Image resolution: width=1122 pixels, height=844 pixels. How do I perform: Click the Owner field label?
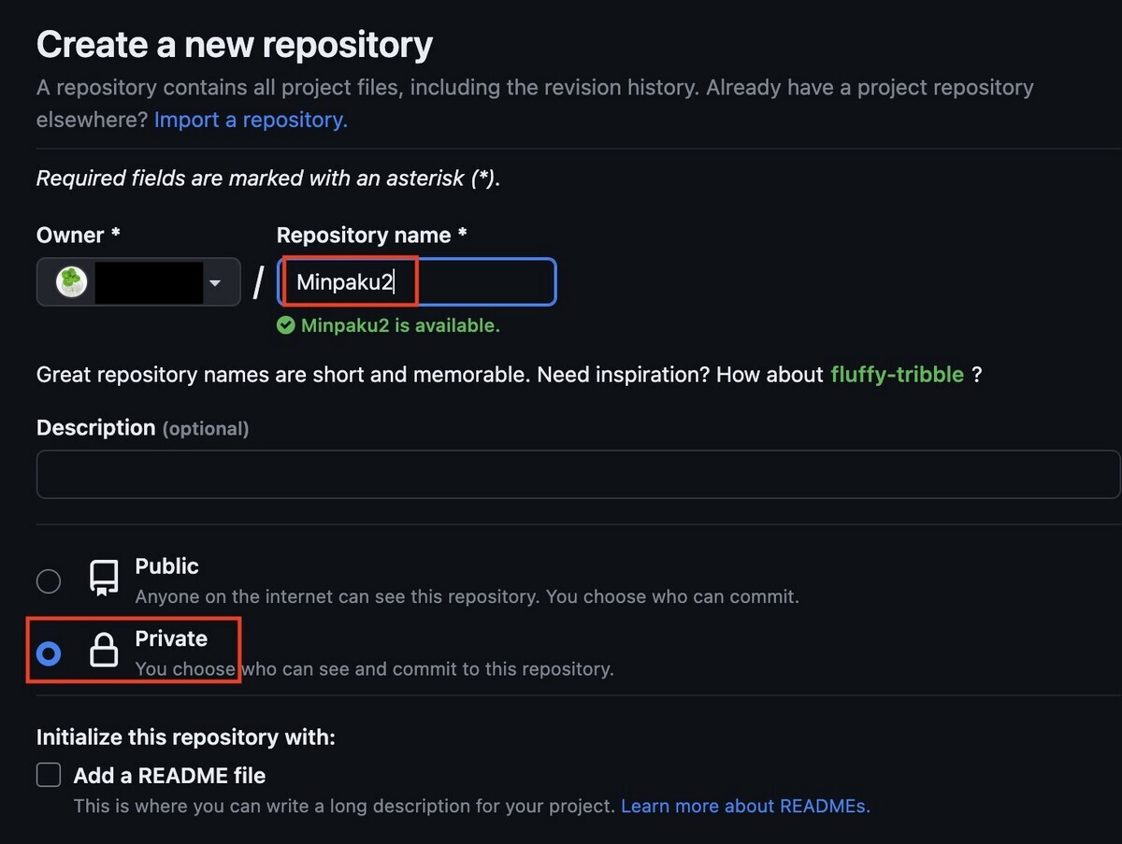[x=78, y=236]
